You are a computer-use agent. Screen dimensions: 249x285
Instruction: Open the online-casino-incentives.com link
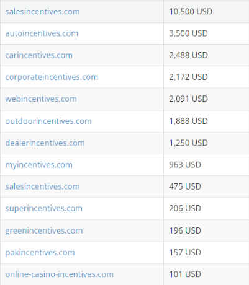tap(60, 274)
